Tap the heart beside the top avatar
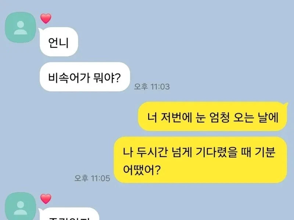 [x=46, y=19]
